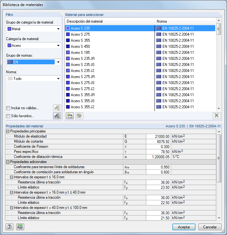Open the Grupo de categoría de material dropdown
227x235 pixels.
pos(33,29)
